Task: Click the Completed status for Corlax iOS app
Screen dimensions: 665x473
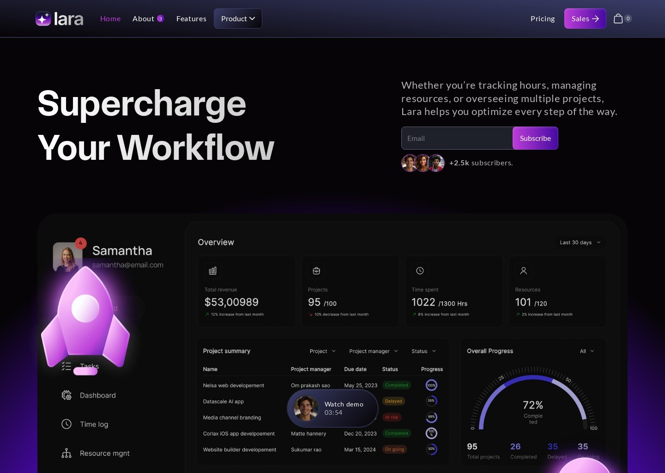Action: tap(397, 433)
